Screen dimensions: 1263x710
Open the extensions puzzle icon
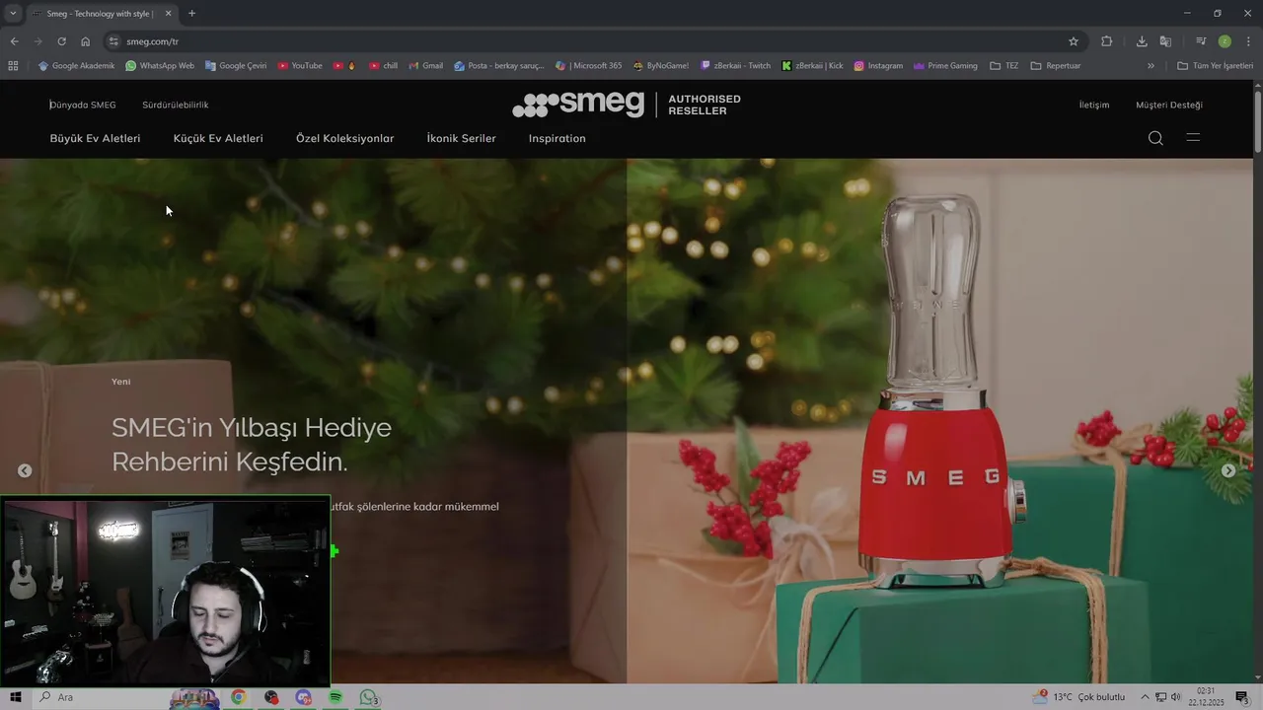pos(1106,41)
